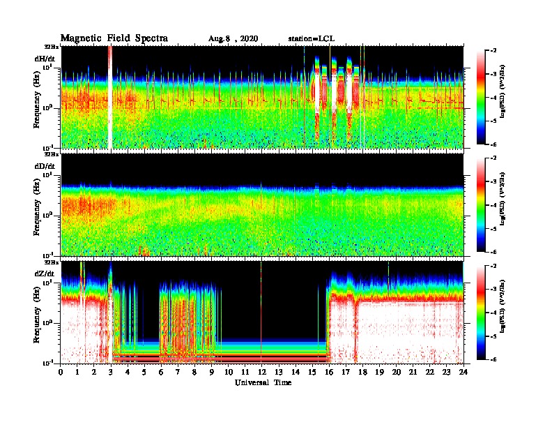
Task: Click the "2" hour tick label
Action: pos(94,372)
